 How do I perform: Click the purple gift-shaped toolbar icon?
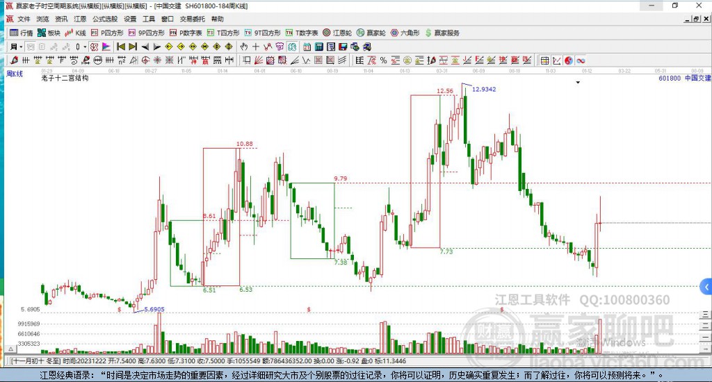[280, 47]
